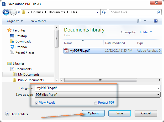The image size is (164, 122).
Task: Click the horizontal scrollbar right arrow
Action: coord(160,80)
